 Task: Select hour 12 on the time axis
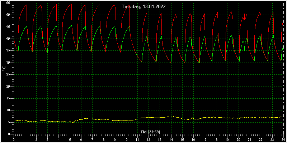click(x=149, y=139)
